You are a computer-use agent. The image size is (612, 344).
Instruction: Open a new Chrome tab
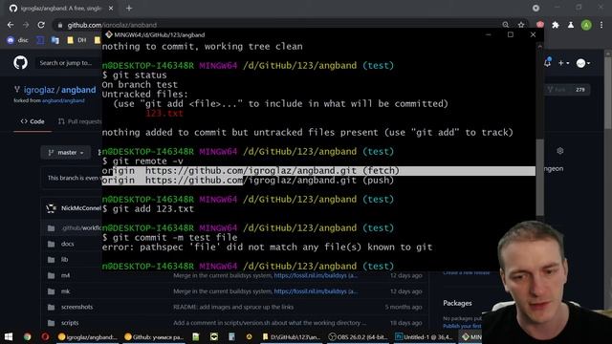(129, 9)
